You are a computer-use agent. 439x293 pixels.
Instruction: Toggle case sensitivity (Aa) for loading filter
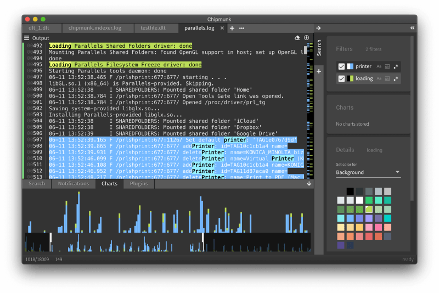click(x=379, y=78)
